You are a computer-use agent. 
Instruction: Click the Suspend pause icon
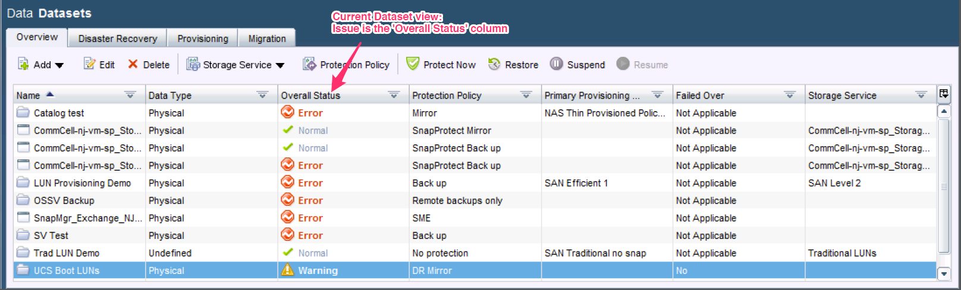(556, 64)
